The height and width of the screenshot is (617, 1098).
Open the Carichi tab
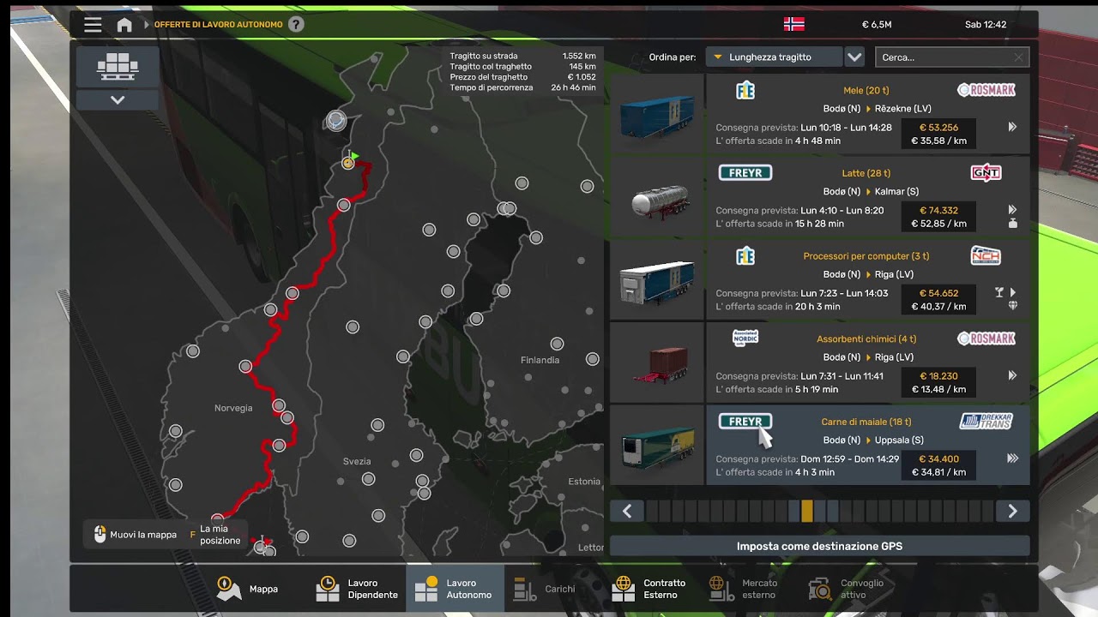(x=546, y=589)
